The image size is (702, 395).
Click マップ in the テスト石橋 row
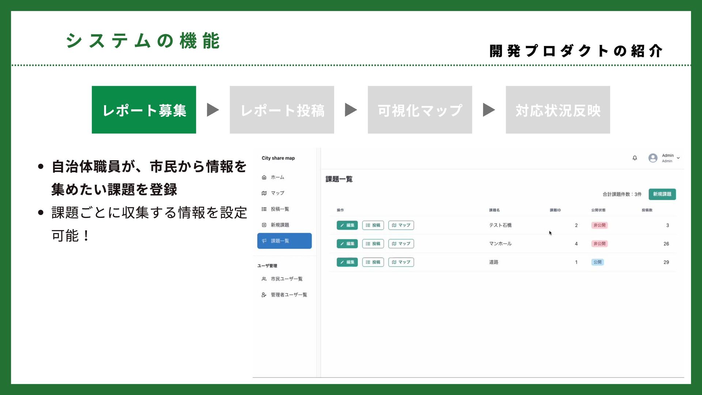click(401, 225)
